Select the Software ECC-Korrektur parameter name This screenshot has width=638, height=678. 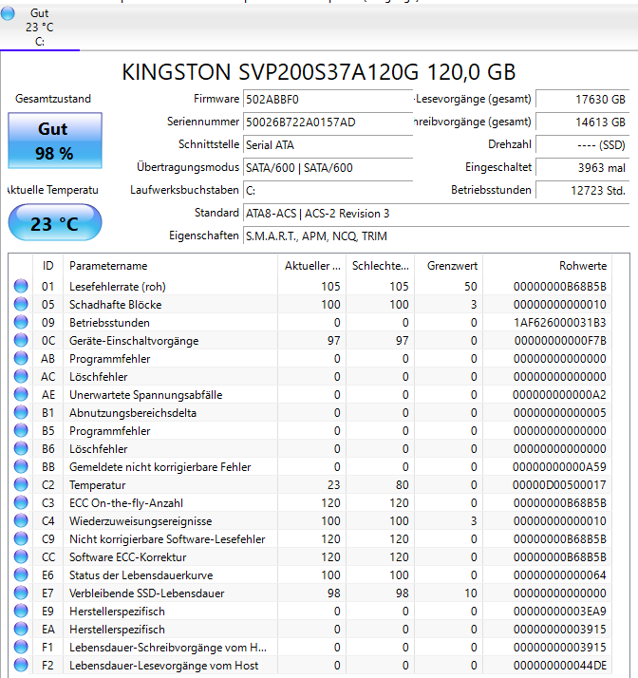128,557
